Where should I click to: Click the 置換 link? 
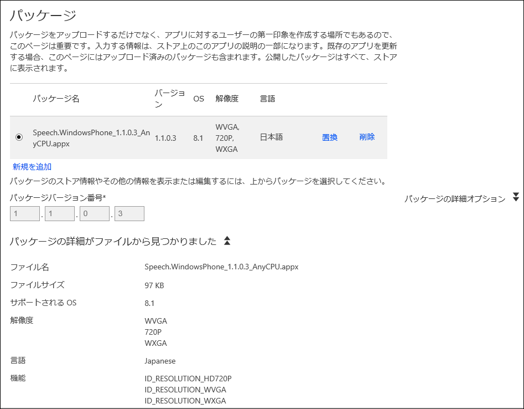click(x=329, y=137)
